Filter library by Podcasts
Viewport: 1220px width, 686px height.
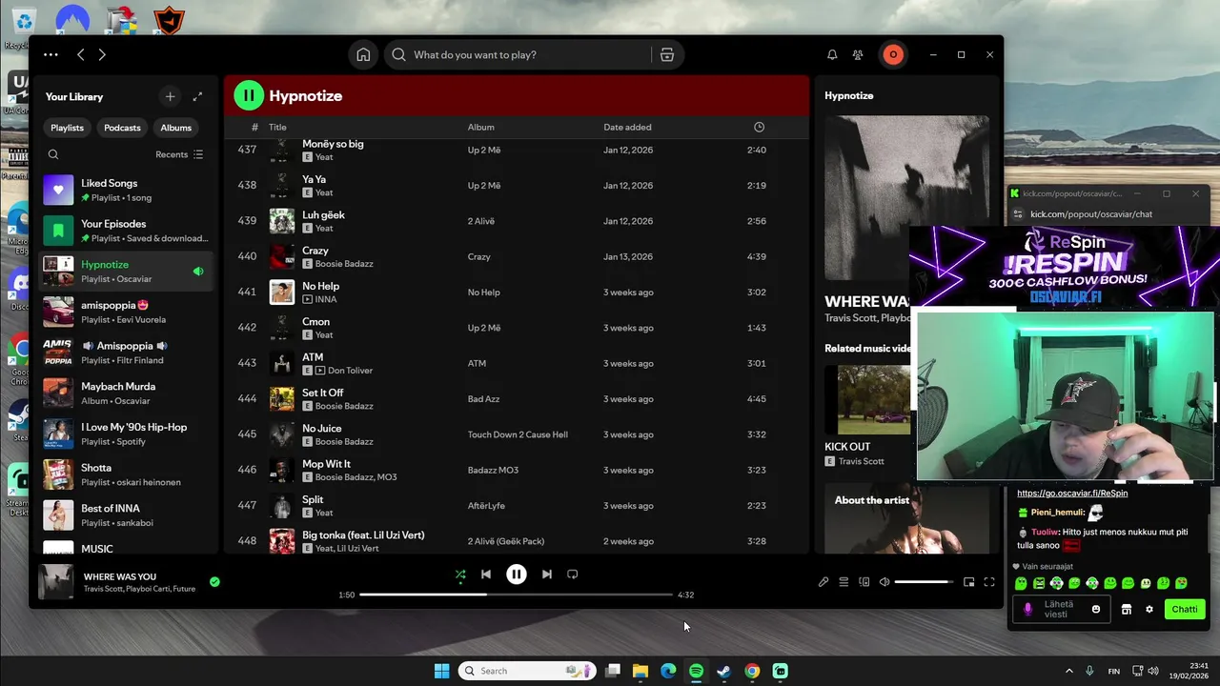click(122, 128)
